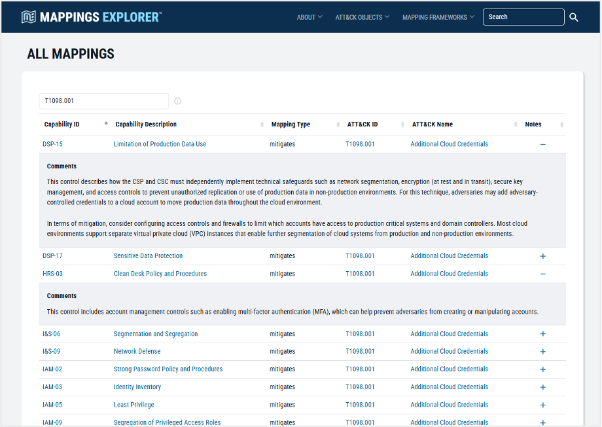Expand notes for I&S-06 Segmentation row
This screenshot has height=427, width=602.
pyautogui.click(x=542, y=334)
